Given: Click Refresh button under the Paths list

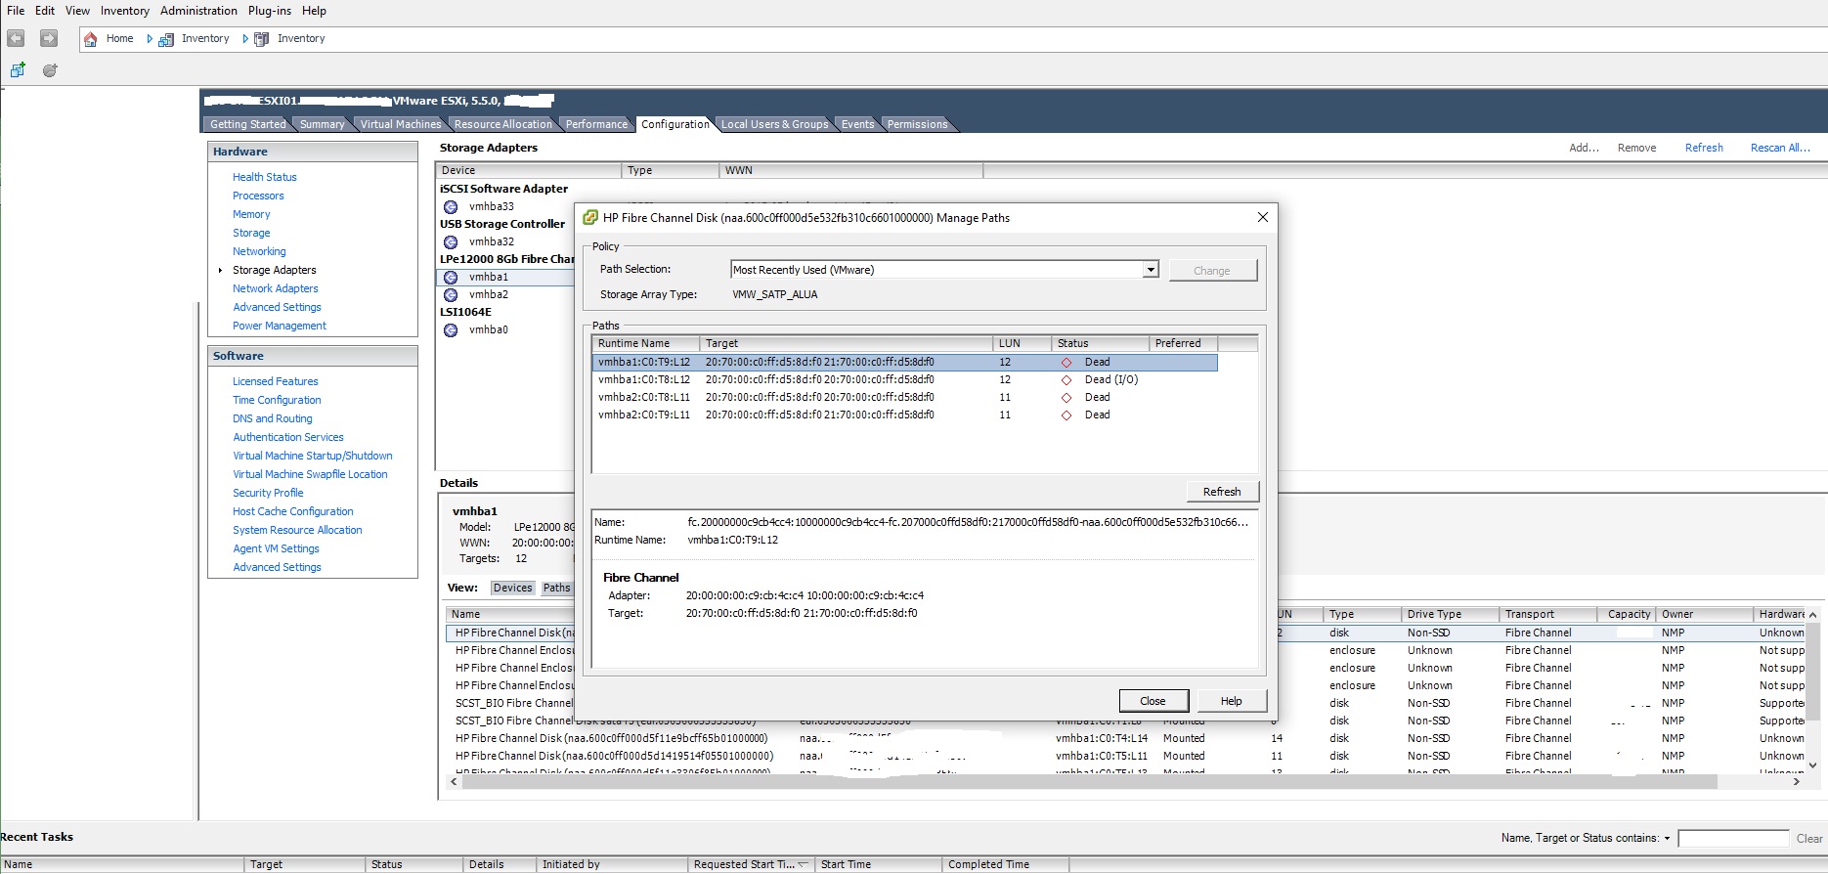Looking at the screenshot, I should (x=1222, y=492).
